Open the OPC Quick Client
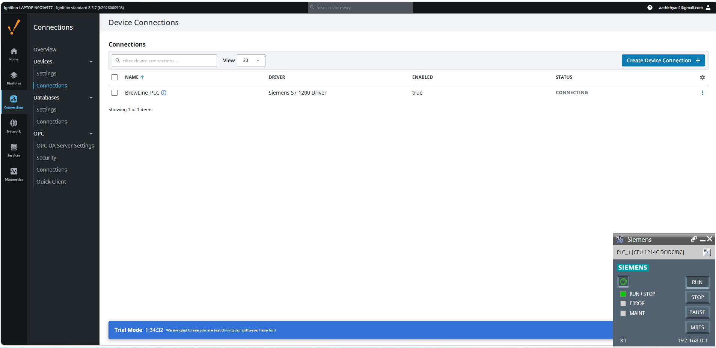This screenshot has height=348, width=716. tap(51, 182)
